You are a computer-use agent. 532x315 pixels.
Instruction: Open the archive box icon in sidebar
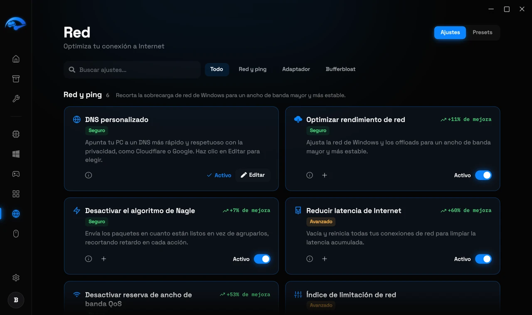pos(16,79)
